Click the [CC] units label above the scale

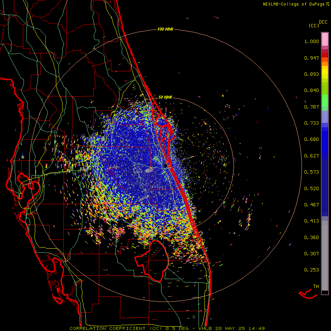314,26
